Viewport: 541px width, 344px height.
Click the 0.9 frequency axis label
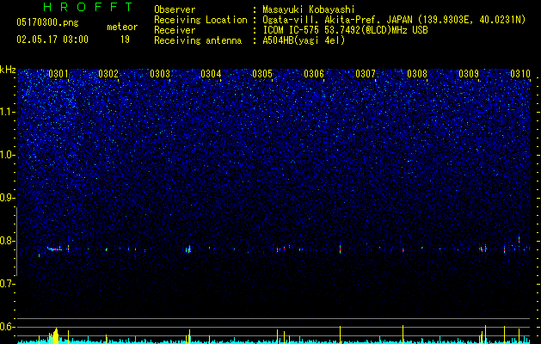pos(7,198)
